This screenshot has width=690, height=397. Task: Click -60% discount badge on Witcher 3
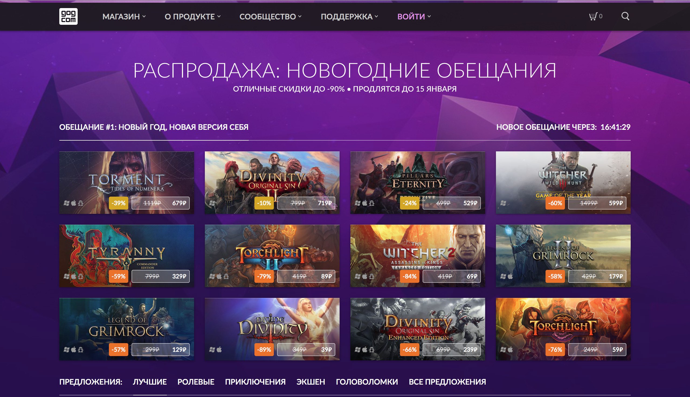click(555, 203)
